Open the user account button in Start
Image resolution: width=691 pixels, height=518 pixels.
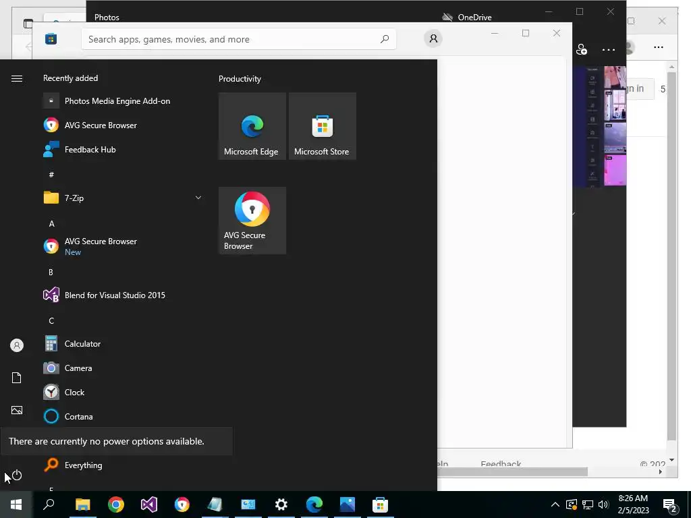[x=17, y=345]
